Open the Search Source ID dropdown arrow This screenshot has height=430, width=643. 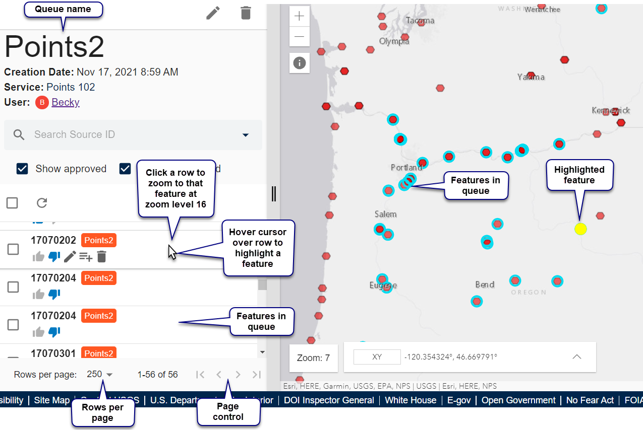[246, 135]
